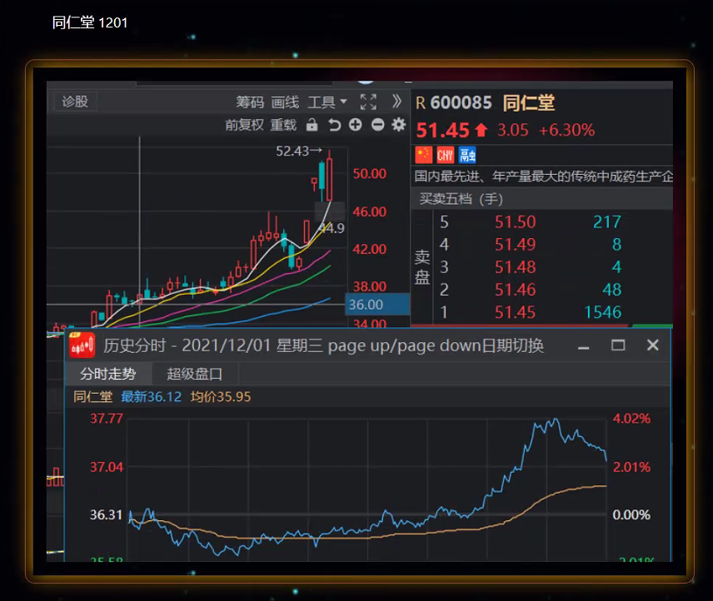Viewport: 713px width, 601px height.
Task: Click current price 51.45 in header
Action: tap(442, 131)
